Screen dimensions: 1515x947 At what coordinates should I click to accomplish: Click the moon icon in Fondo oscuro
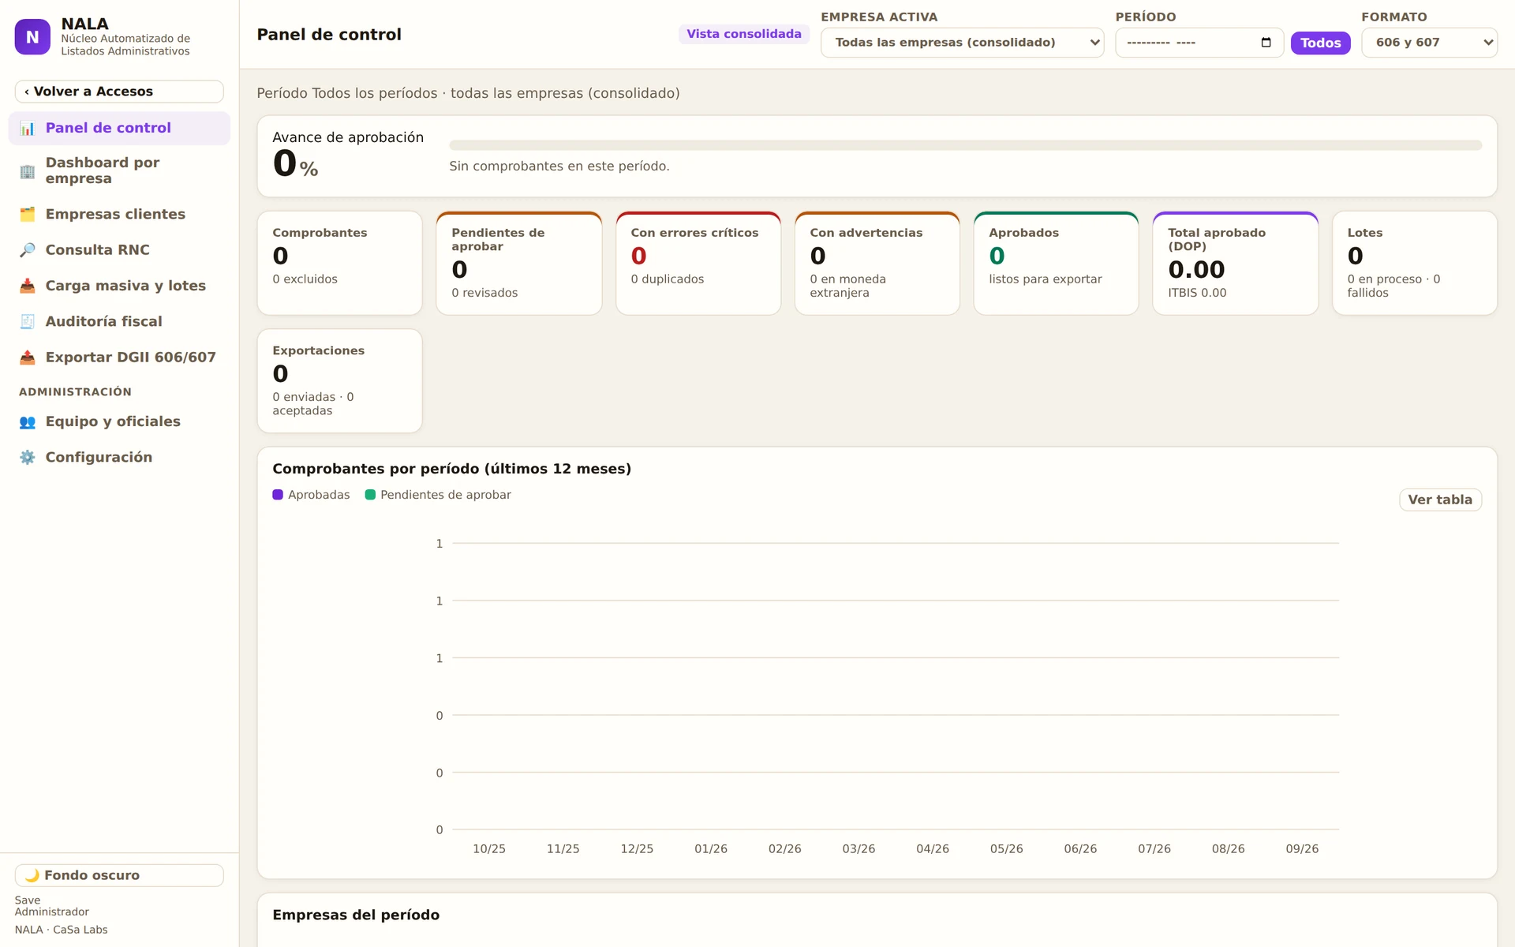(x=32, y=875)
